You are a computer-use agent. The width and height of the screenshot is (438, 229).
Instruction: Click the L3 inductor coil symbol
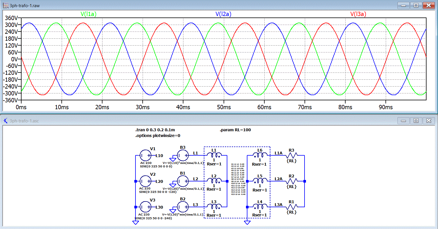pyautogui.click(x=214, y=206)
